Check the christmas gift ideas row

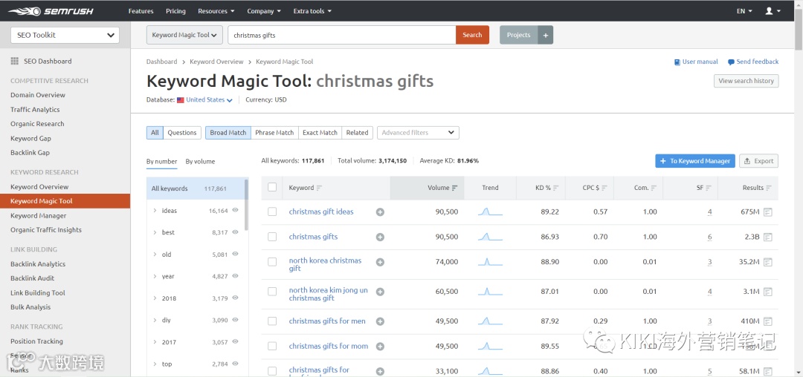tap(272, 212)
